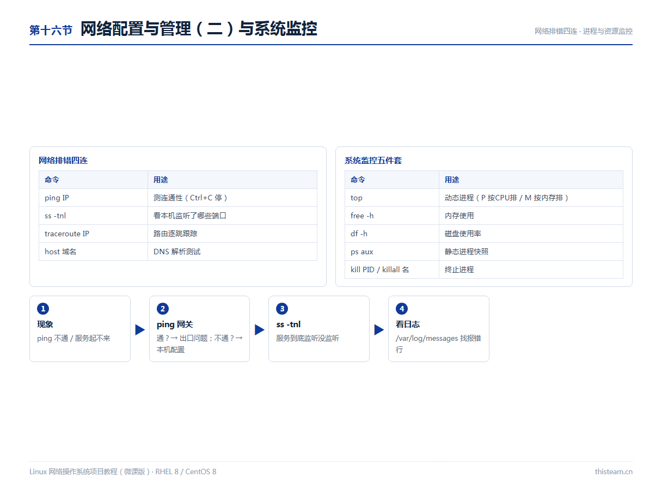Select the kill PID / killall 名 cell
This screenshot has width=662, height=490.
(392, 269)
